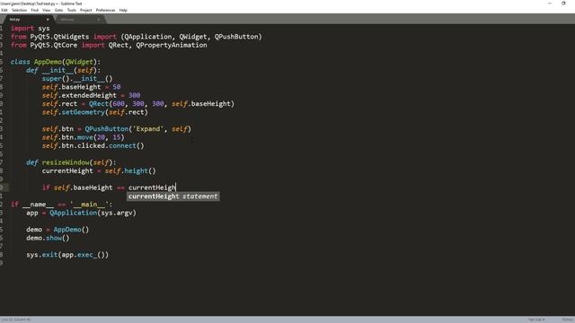Click the value 50 on the baseHeight line
The height and width of the screenshot is (323, 575).
117,87
